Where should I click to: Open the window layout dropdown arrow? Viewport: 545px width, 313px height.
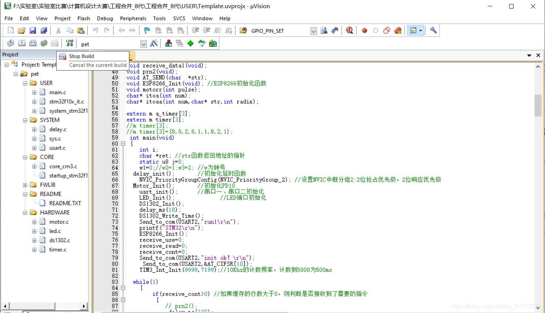click(x=421, y=31)
